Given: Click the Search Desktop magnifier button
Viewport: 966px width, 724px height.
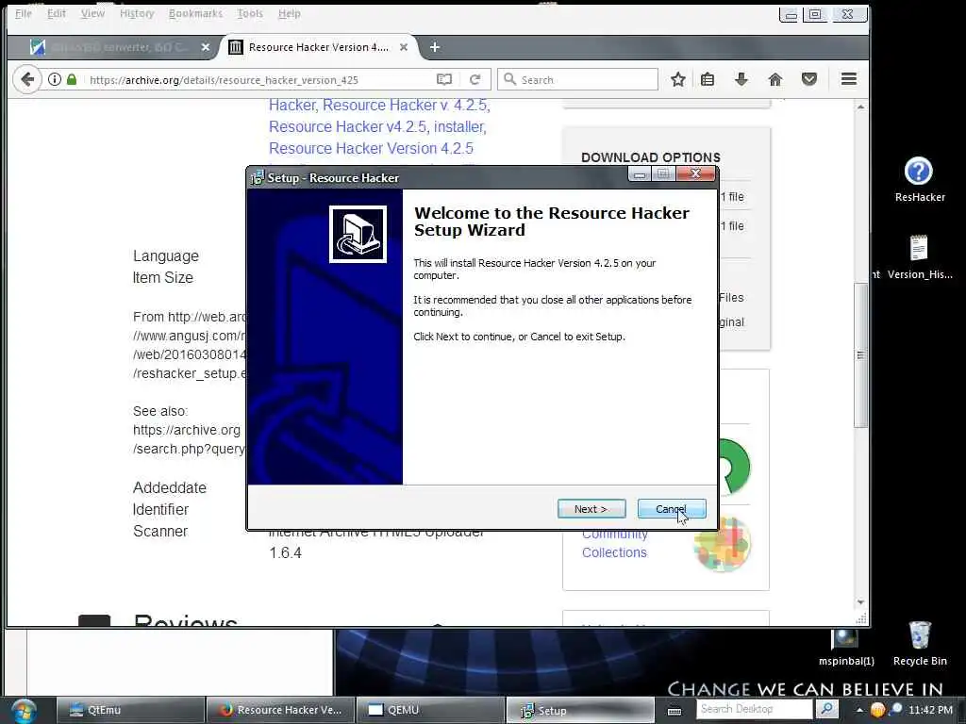Looking at the screenshot, I should 826,709.
